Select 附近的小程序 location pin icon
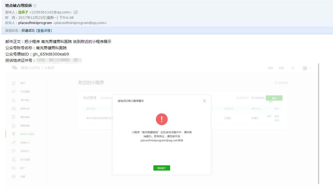This screenshot has width=333, height=194. tap(14, 134)
